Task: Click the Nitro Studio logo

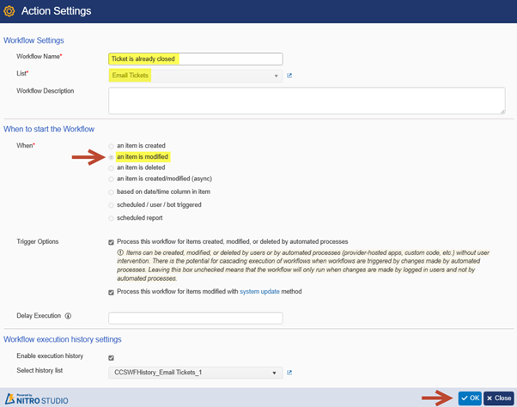Action: tap(37, 398)
